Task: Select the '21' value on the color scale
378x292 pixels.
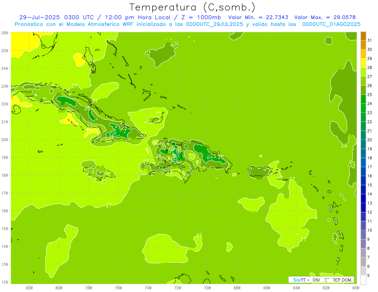Action: (x=369, y=131)
